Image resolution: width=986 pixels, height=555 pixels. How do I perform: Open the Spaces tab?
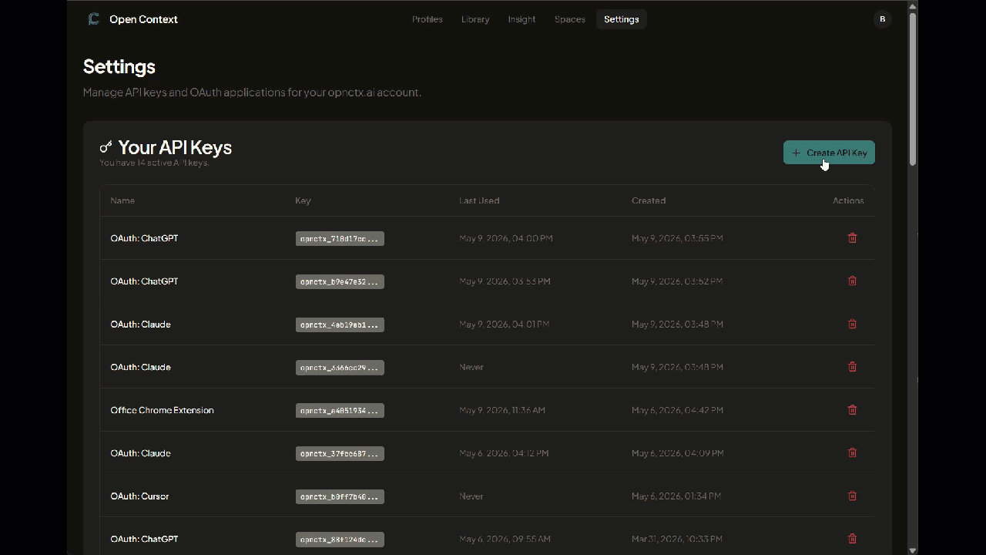click(570, 19)
